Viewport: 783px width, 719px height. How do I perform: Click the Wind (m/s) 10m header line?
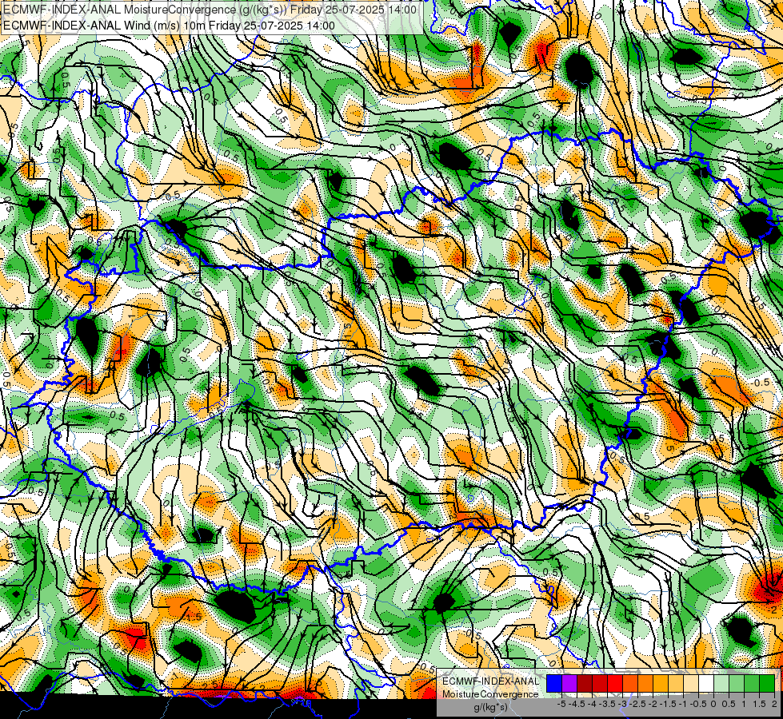pyautogui.click(x=169, y=25)
